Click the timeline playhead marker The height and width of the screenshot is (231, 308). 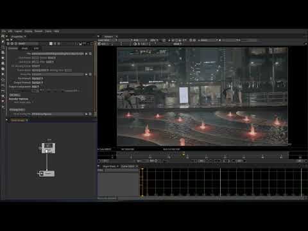[184, 154]
